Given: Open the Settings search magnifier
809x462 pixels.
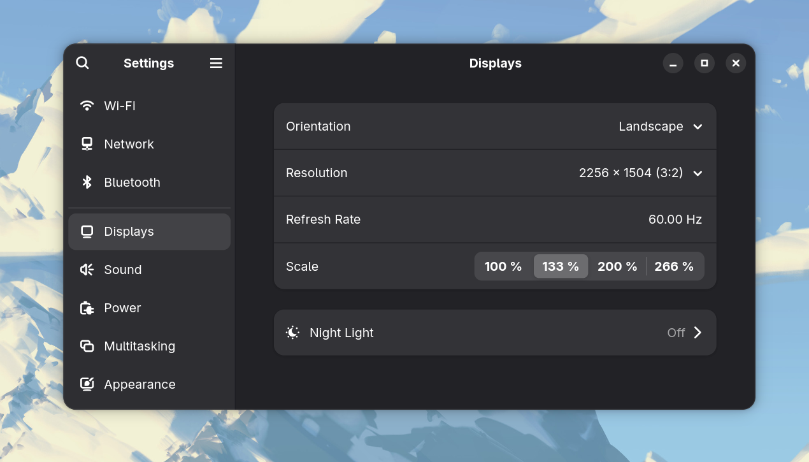Looking at the screenshot, I should [x=82, y=62].
